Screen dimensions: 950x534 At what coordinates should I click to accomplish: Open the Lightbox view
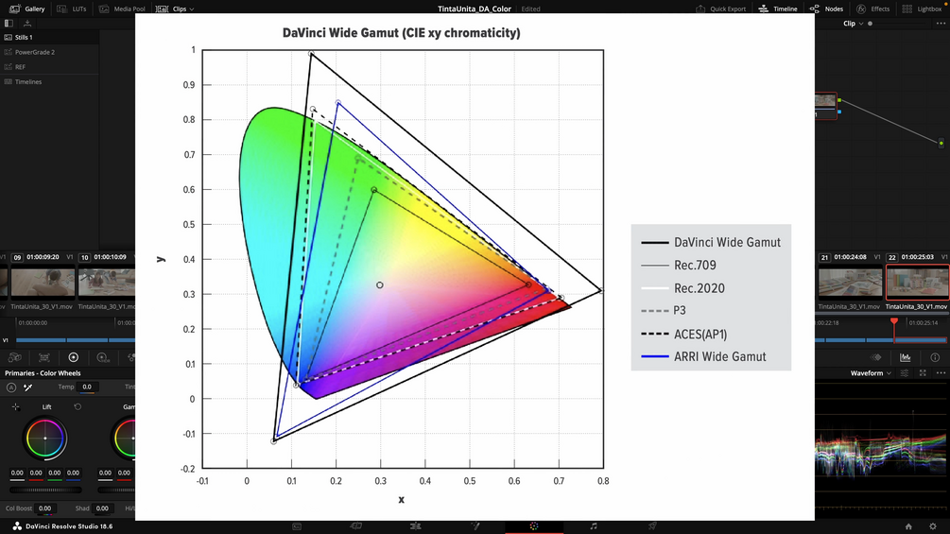point(922,9)
